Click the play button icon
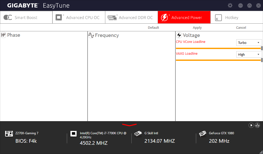The height and width of the screenshot is (154, 263). (251, 125)
